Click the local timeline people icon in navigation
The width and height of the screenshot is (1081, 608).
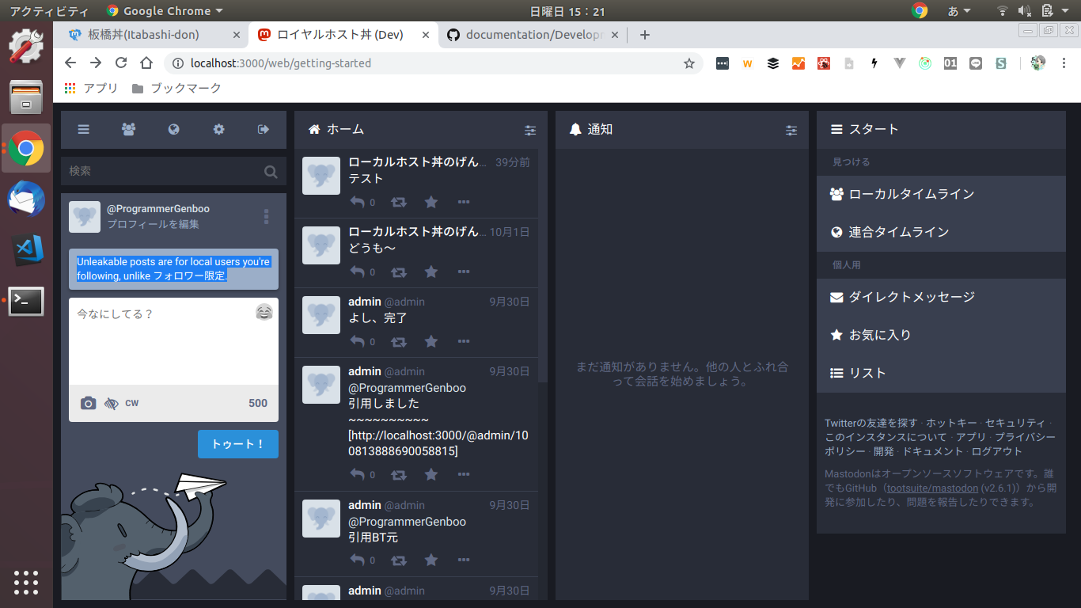128,130
